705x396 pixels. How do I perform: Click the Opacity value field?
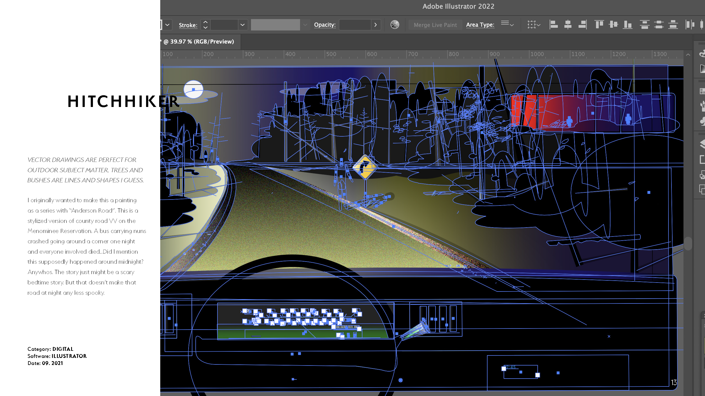355,25
